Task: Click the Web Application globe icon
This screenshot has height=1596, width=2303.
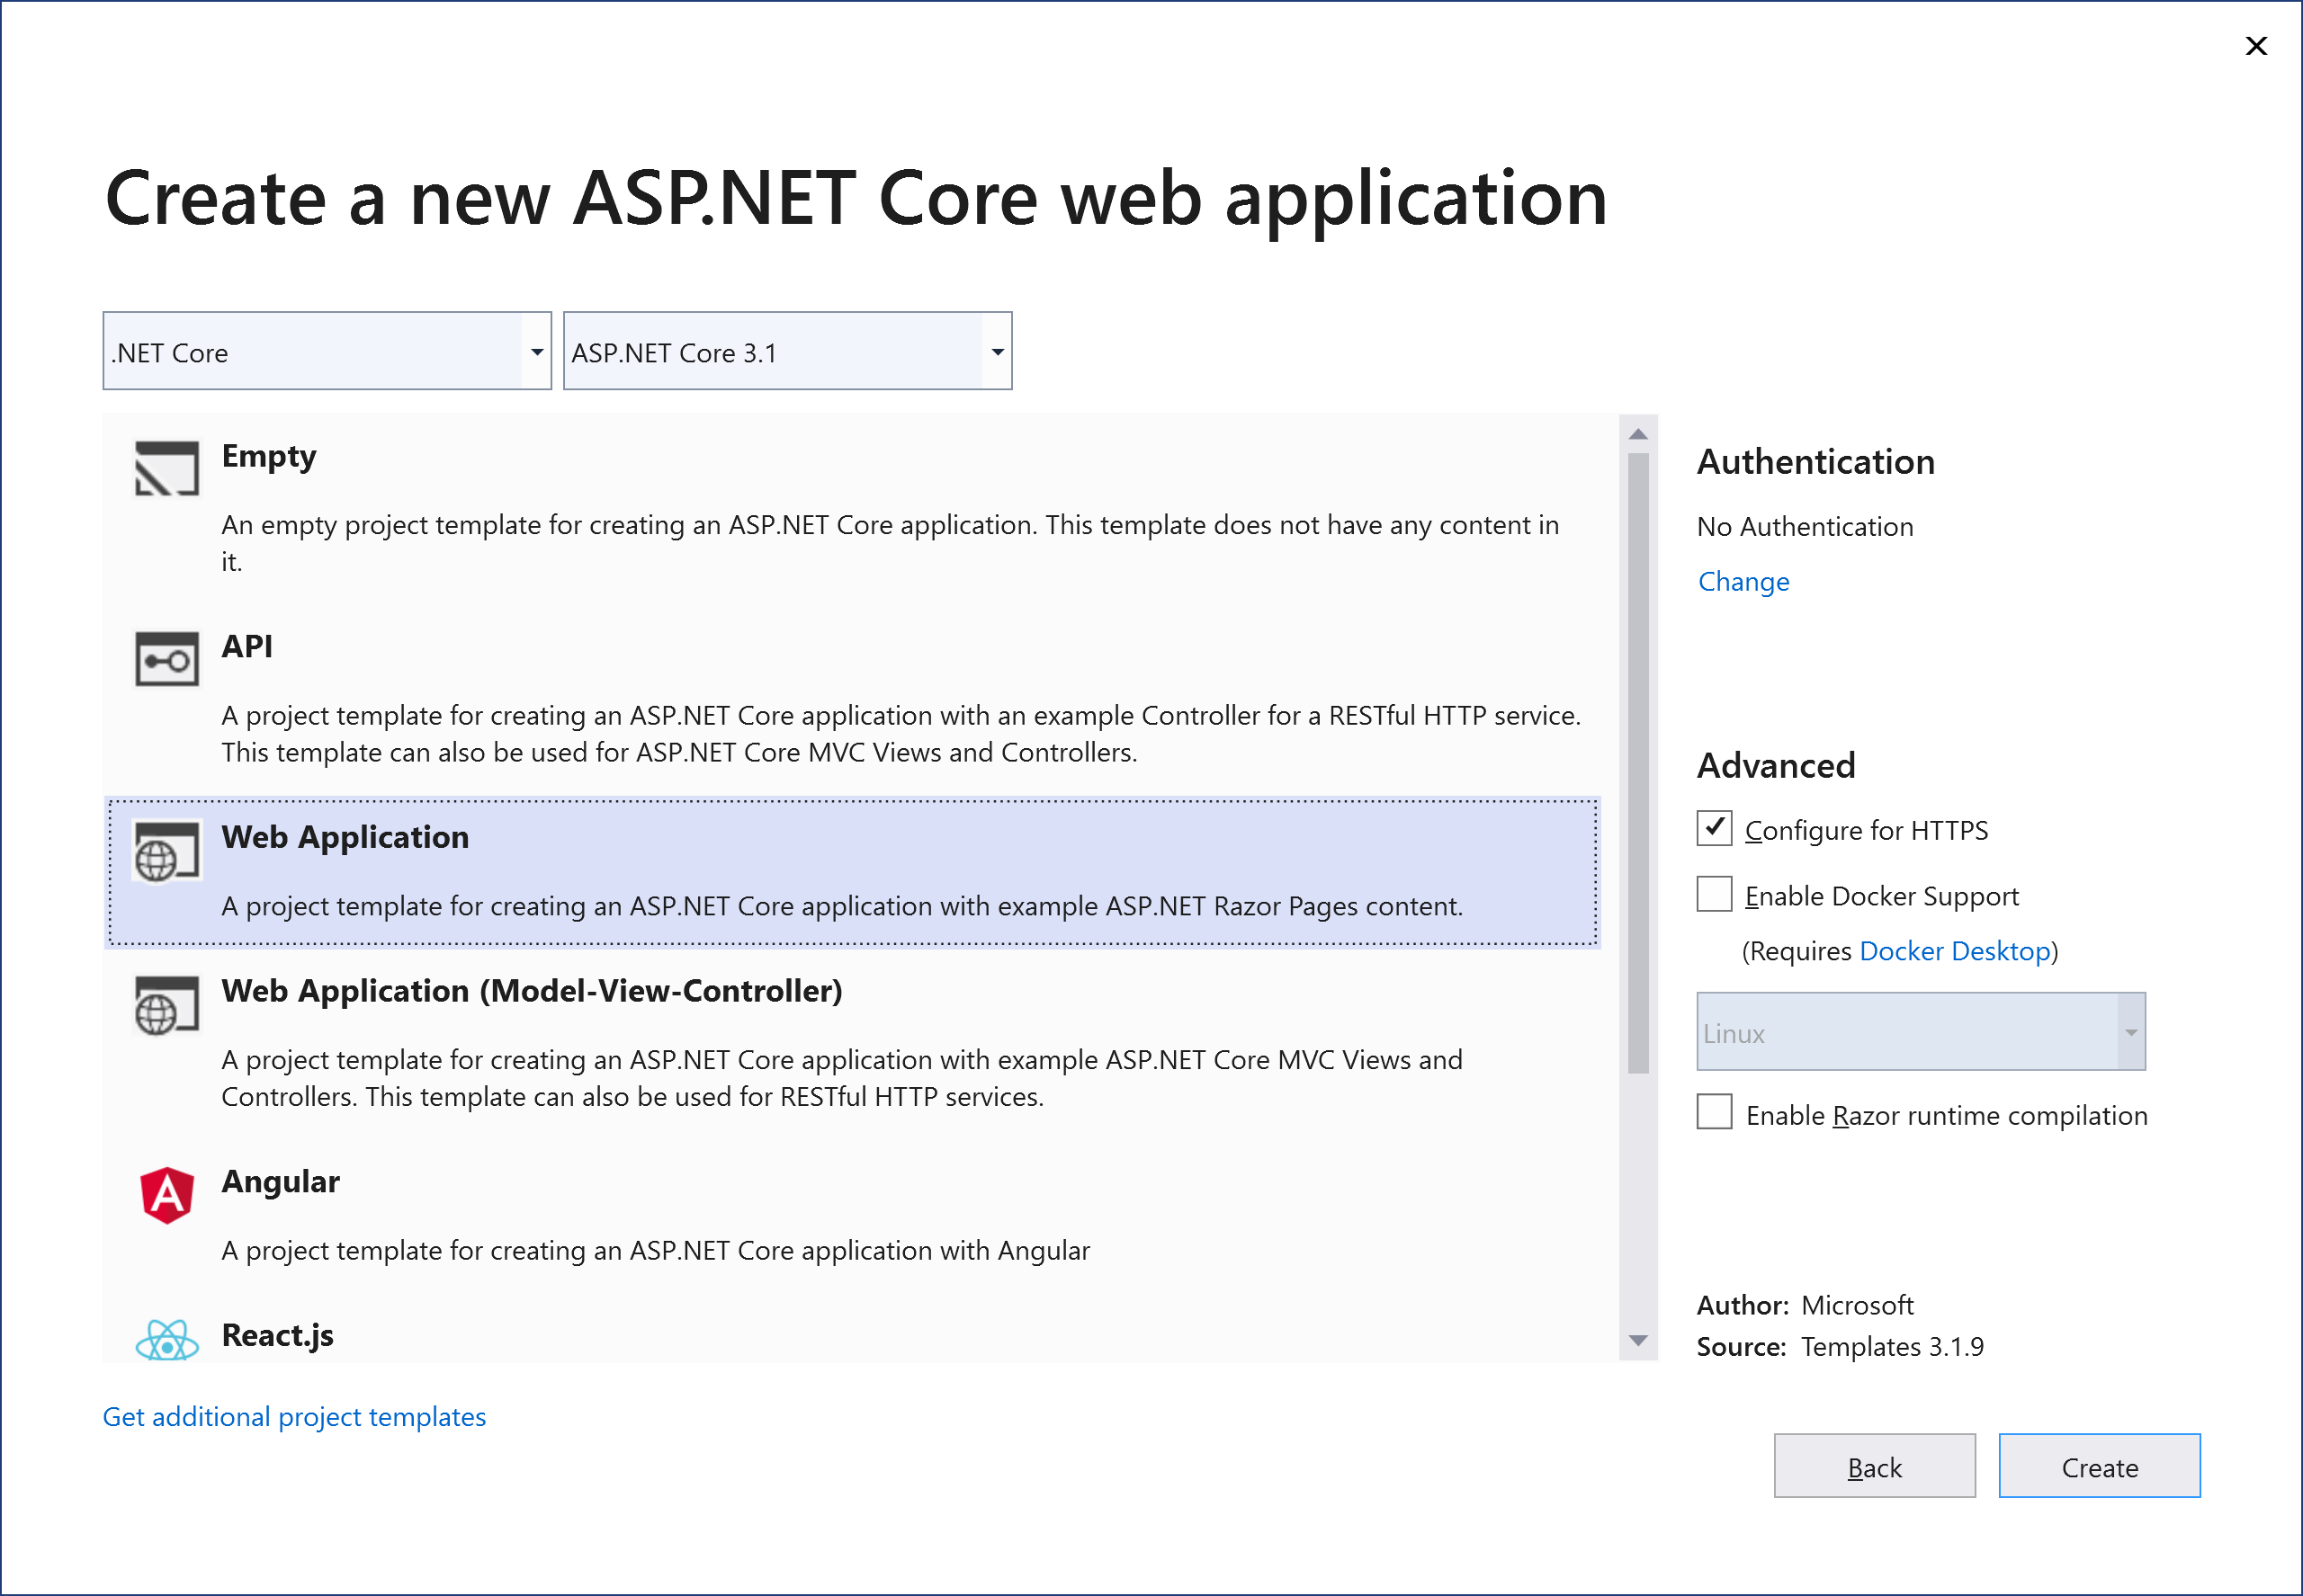Action: pos(166,851)
